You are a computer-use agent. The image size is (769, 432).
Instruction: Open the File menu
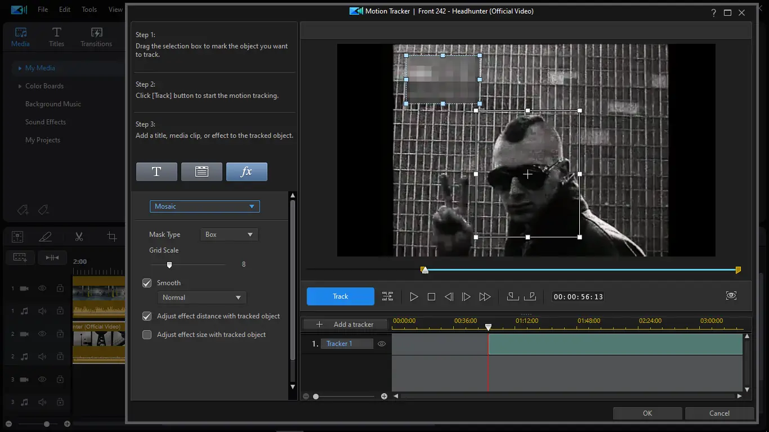(x=43, y=10)
